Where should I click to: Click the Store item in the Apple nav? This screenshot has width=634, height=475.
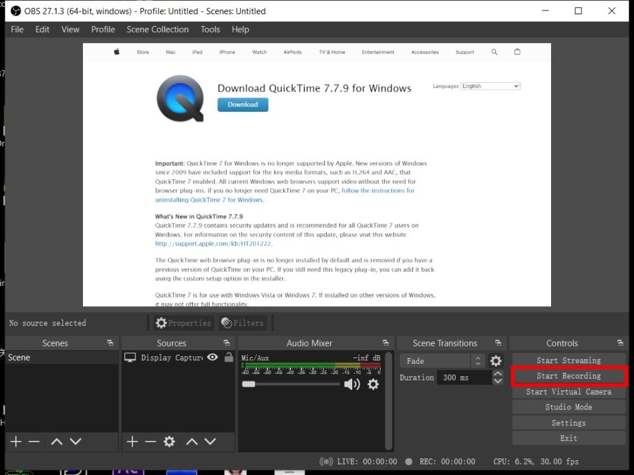coord(143,52)
